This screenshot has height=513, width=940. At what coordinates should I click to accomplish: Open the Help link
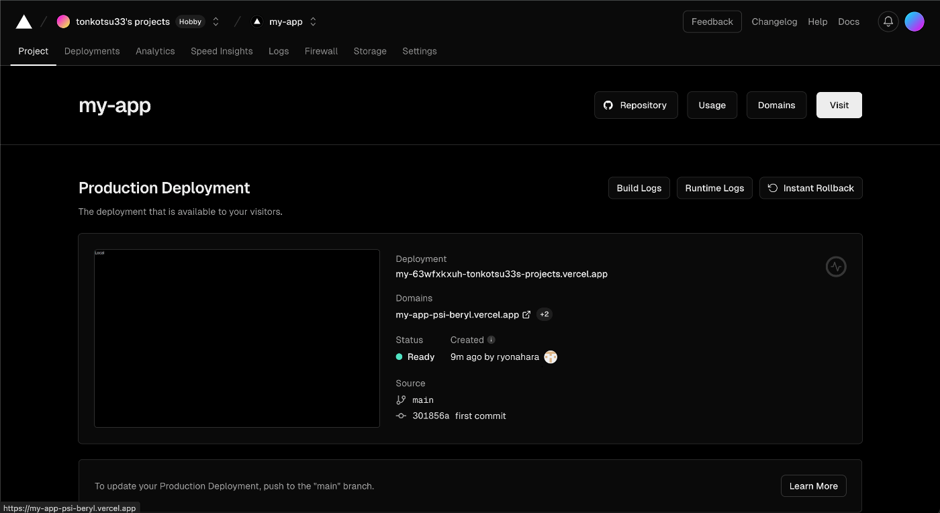[x=817, y=21]
